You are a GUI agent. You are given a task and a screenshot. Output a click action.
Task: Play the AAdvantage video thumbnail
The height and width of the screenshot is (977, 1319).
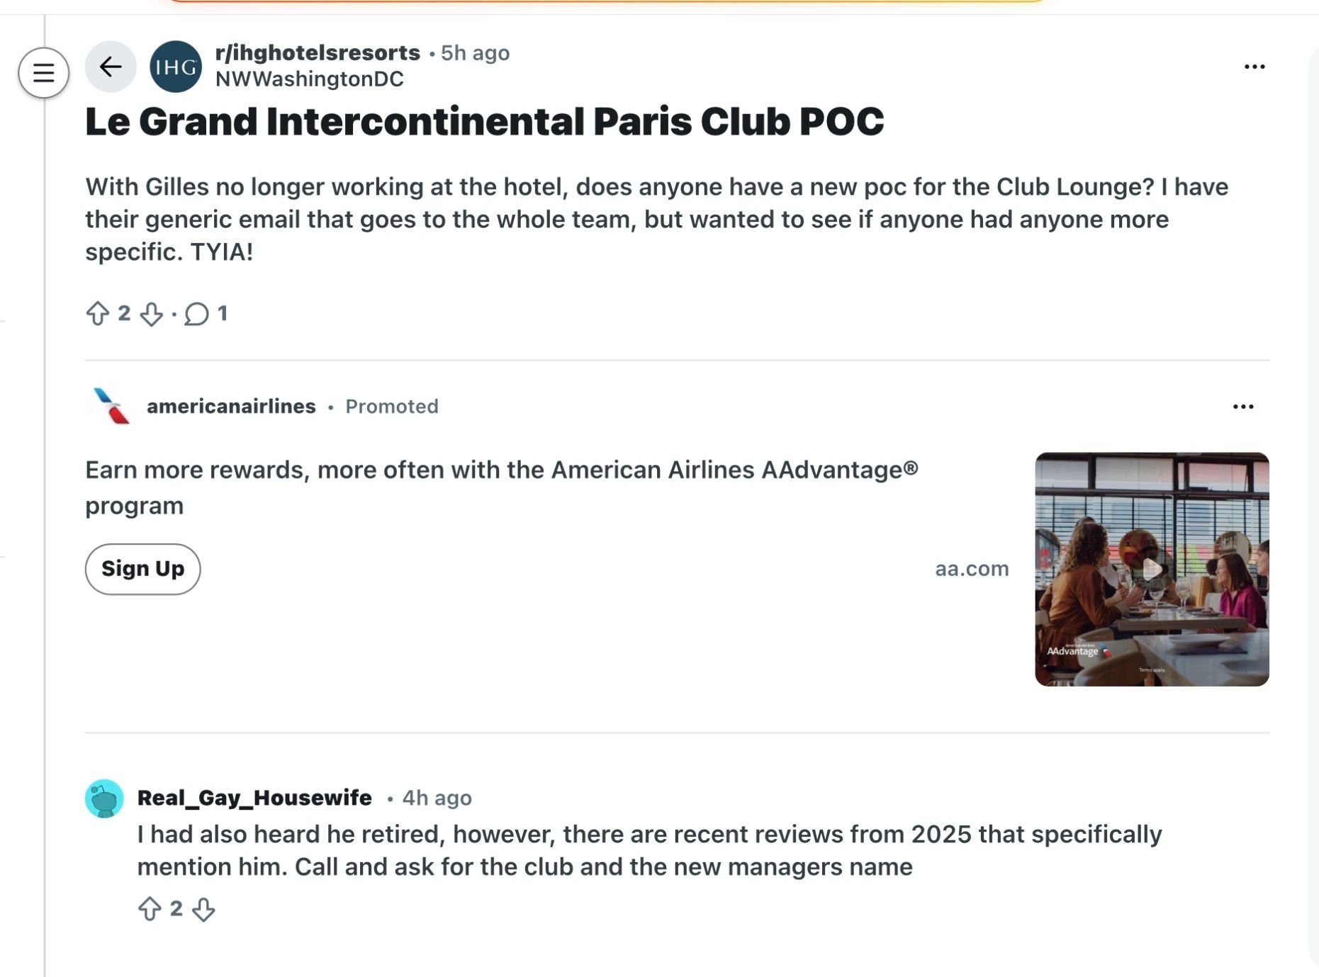pyautogui.click(x=1151, y=569)
